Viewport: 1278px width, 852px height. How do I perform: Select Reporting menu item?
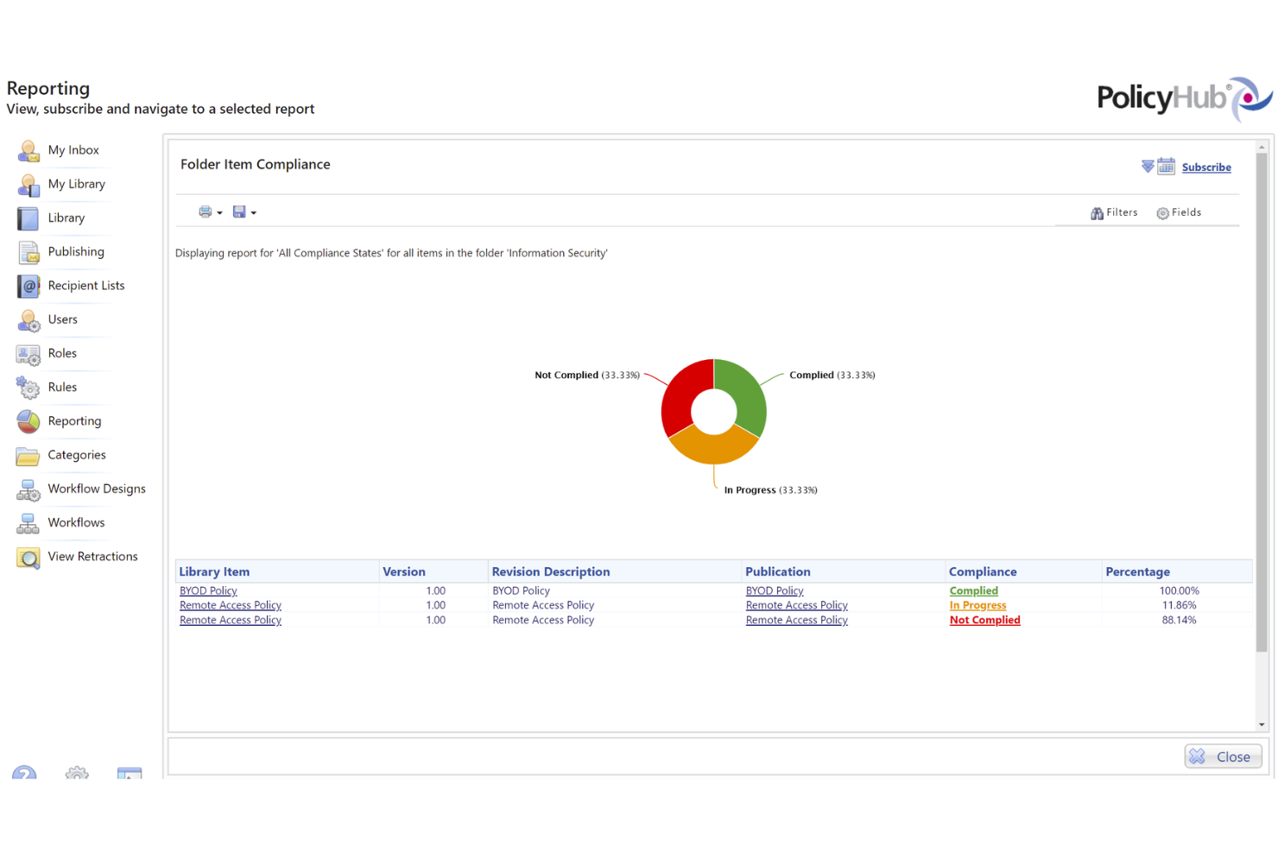coord(74,420)
